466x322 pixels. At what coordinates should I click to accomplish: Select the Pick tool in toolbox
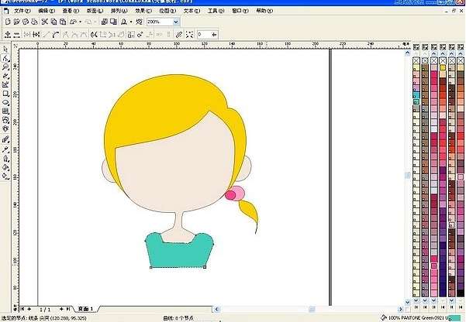tap(5, 48)
